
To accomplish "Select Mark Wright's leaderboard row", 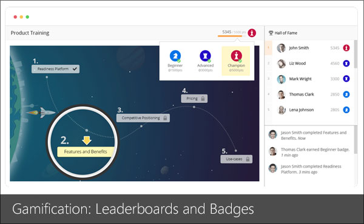I will point(309,79).
